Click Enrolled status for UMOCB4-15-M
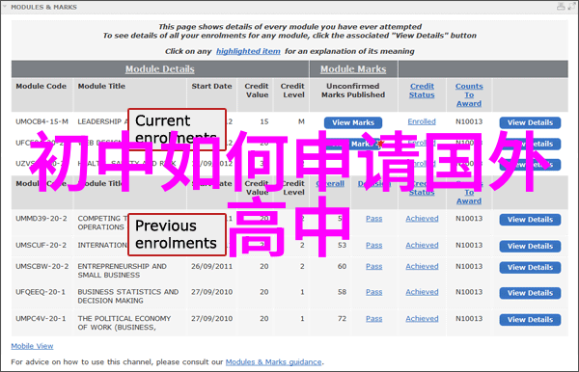The width and height of the screenshot is (579, 372). click(x=422, y=121)
